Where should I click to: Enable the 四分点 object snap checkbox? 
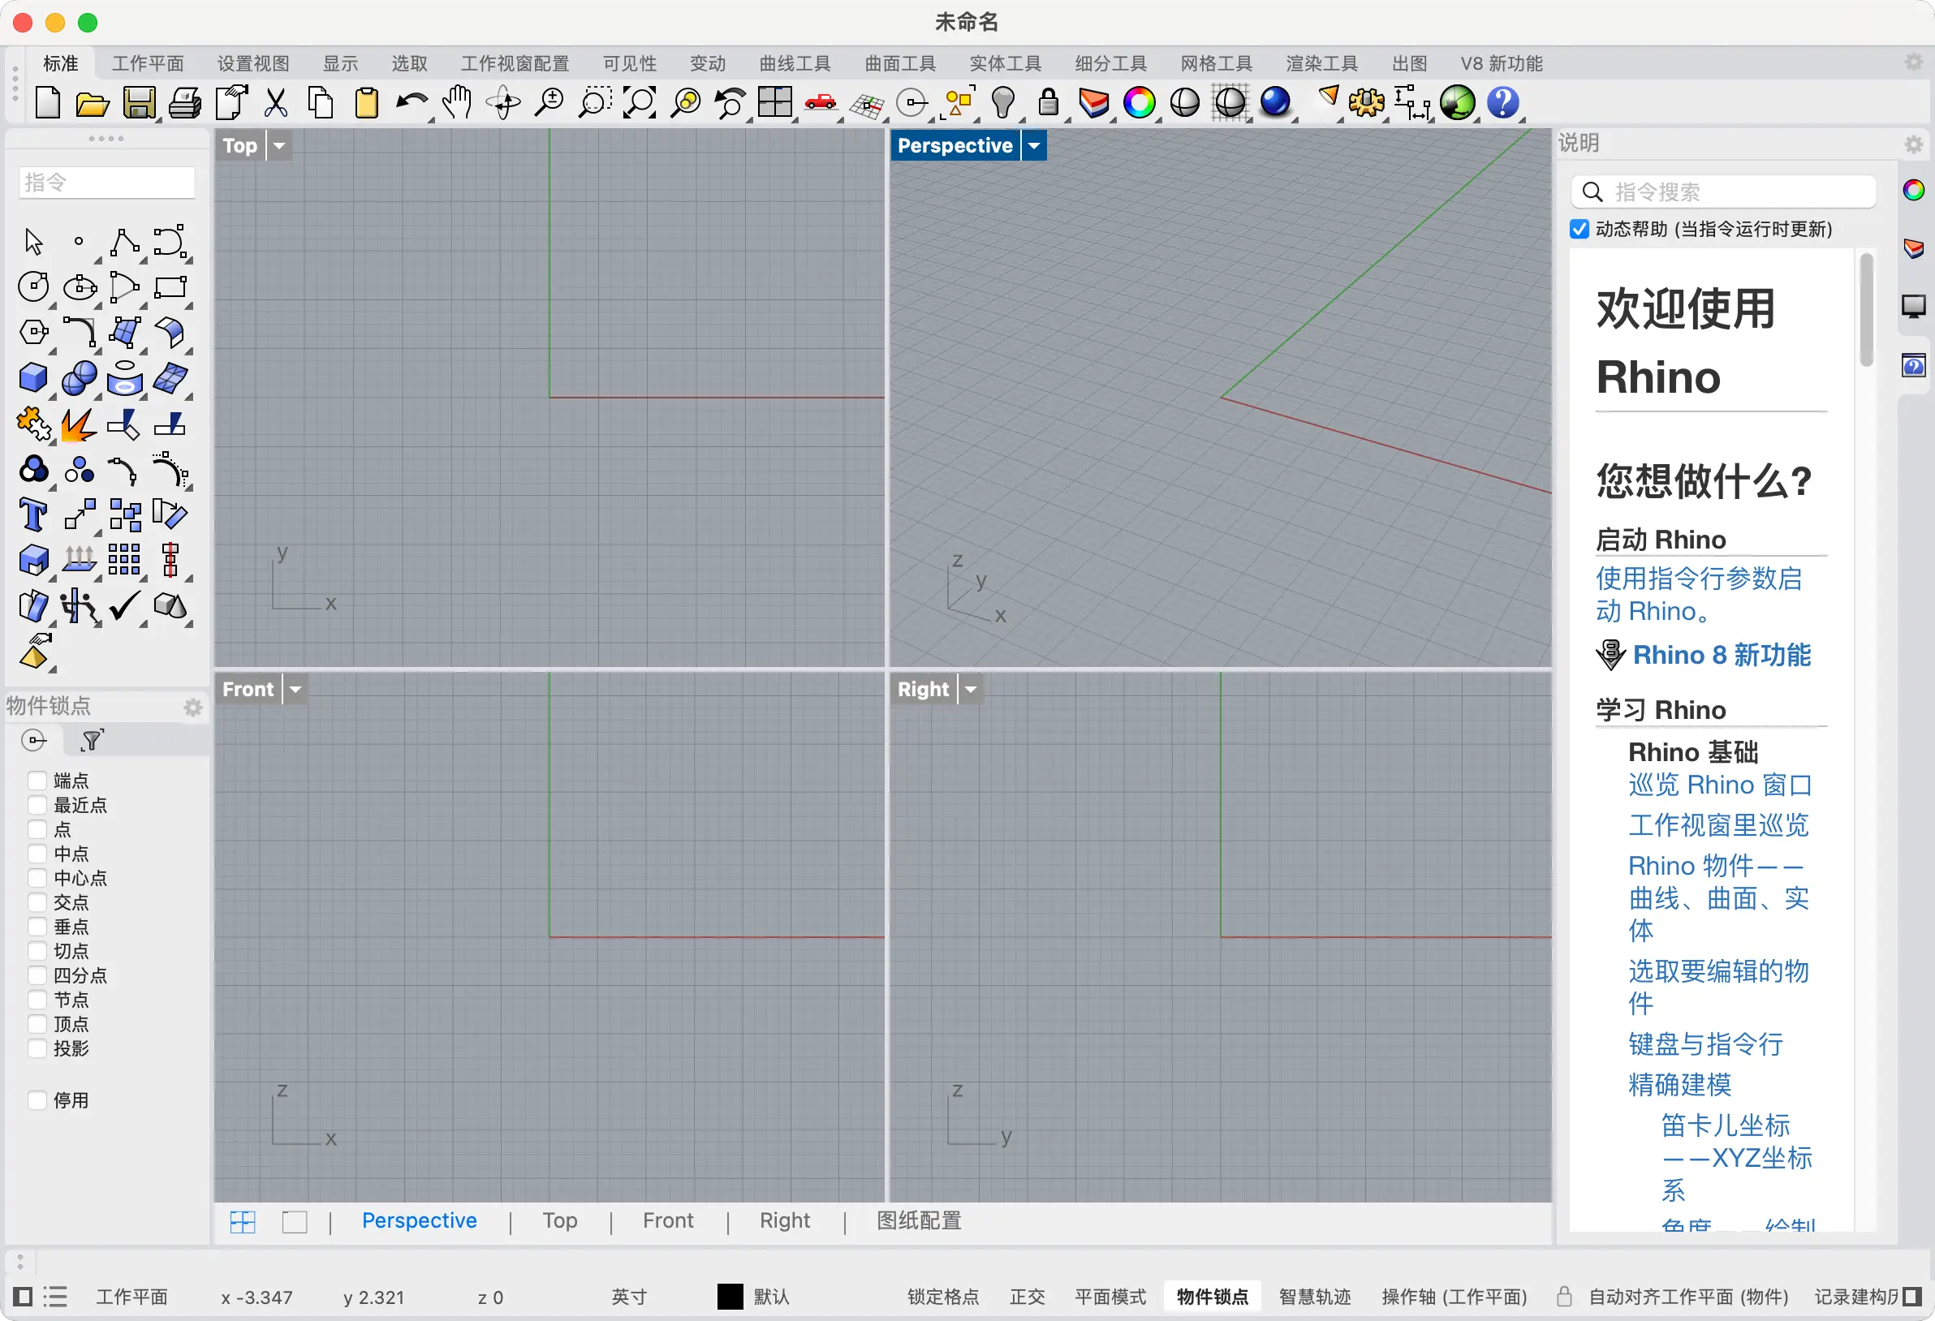coord(37,975)
